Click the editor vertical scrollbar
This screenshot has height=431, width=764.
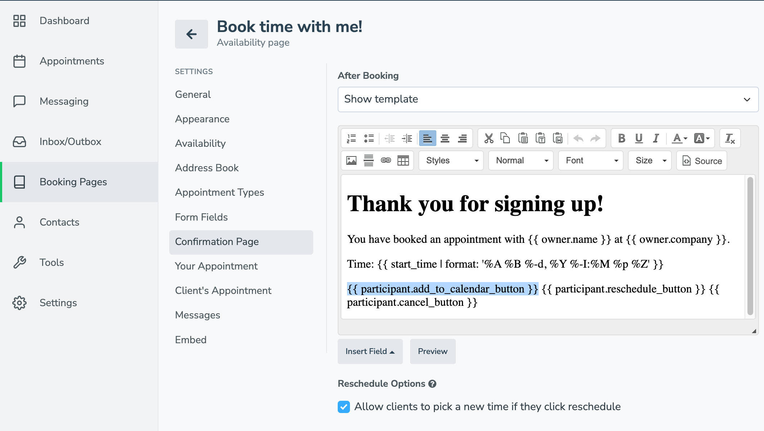point(750,246)
